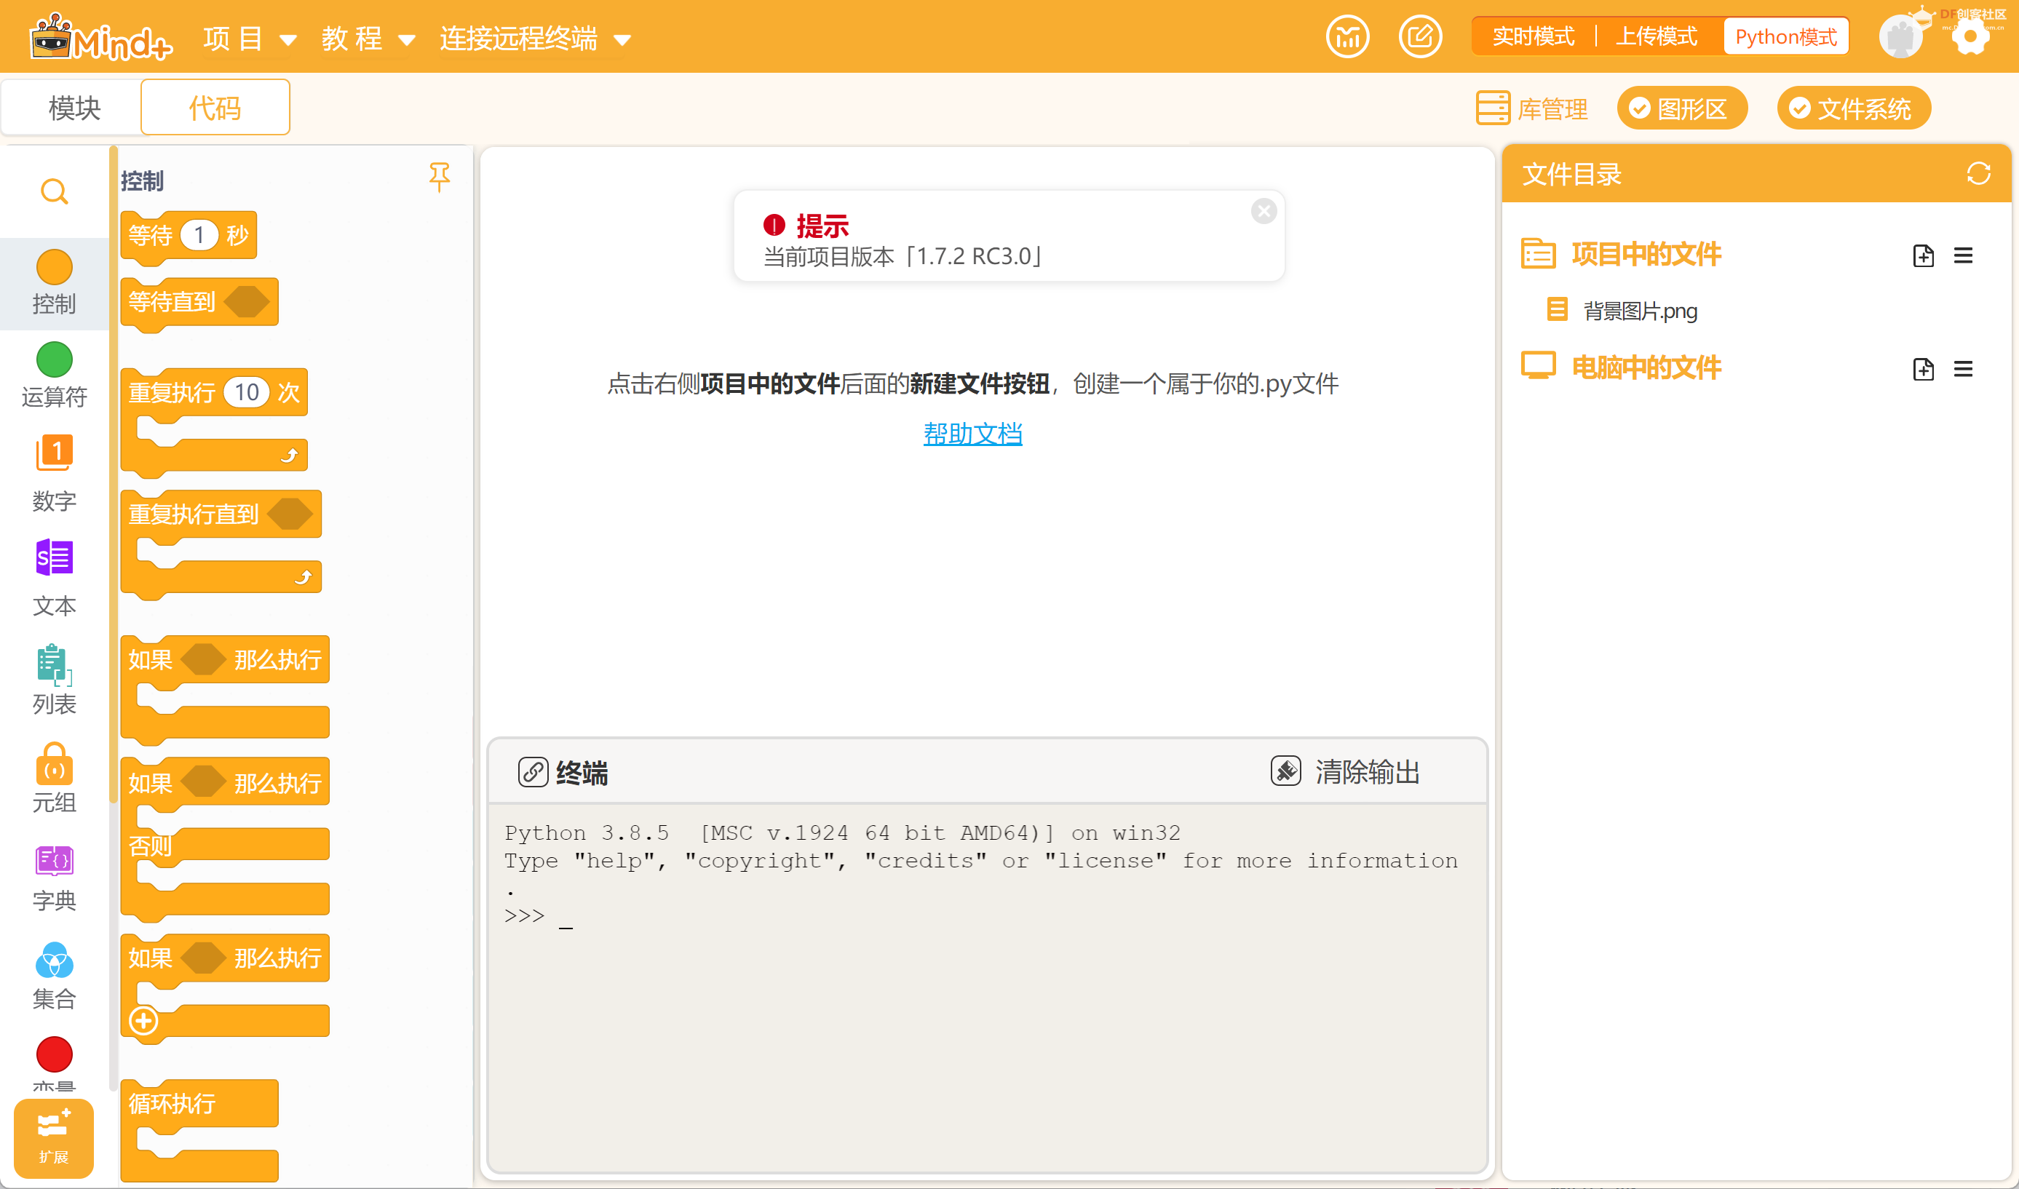Switch to the 模块 tab
The width and height of the screenshot is (2019, 1189).
pyautogui.click(x=74, y=108)
